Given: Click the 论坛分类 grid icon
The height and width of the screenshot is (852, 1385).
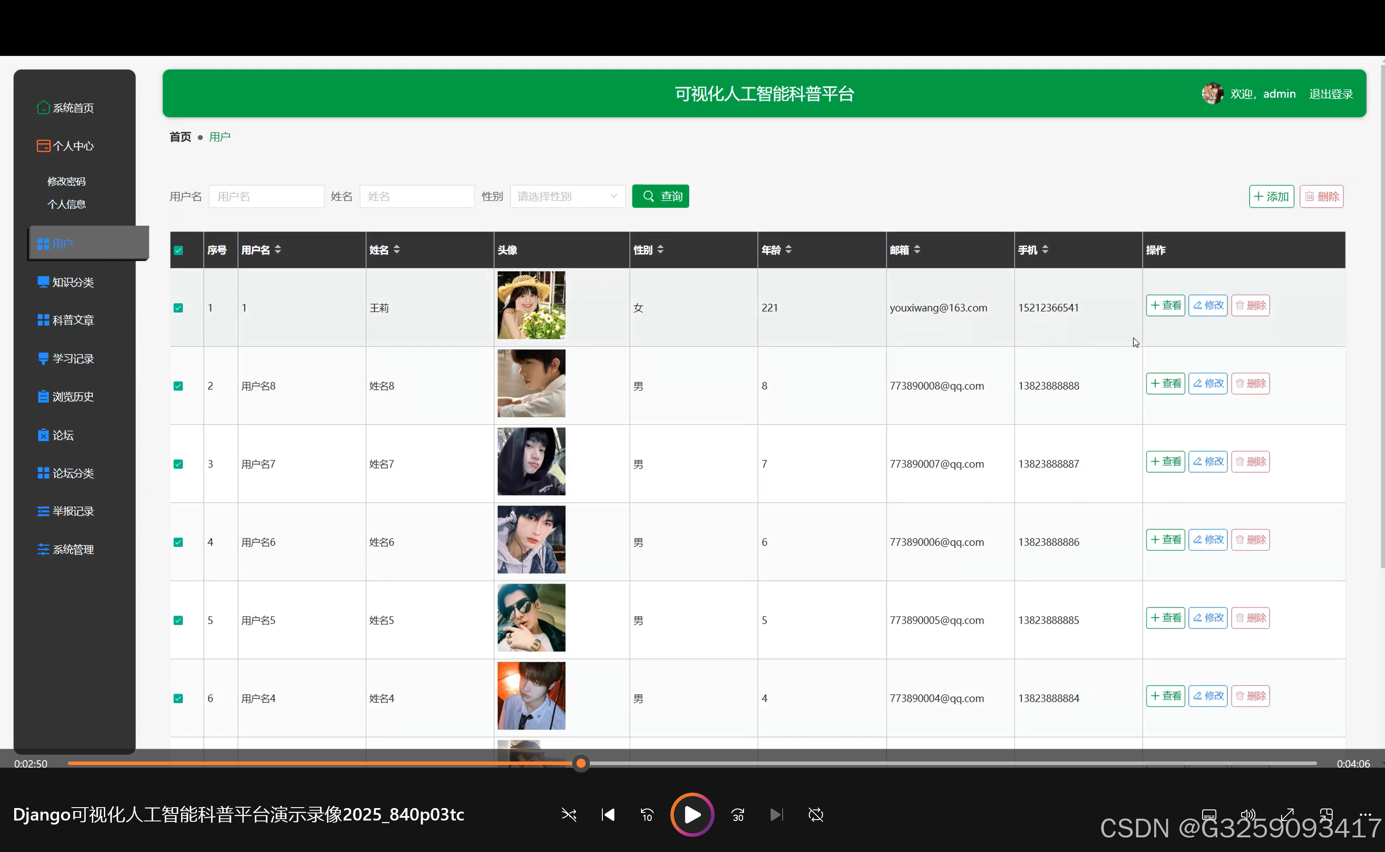Looking at the screenshot, I should 44,473.
